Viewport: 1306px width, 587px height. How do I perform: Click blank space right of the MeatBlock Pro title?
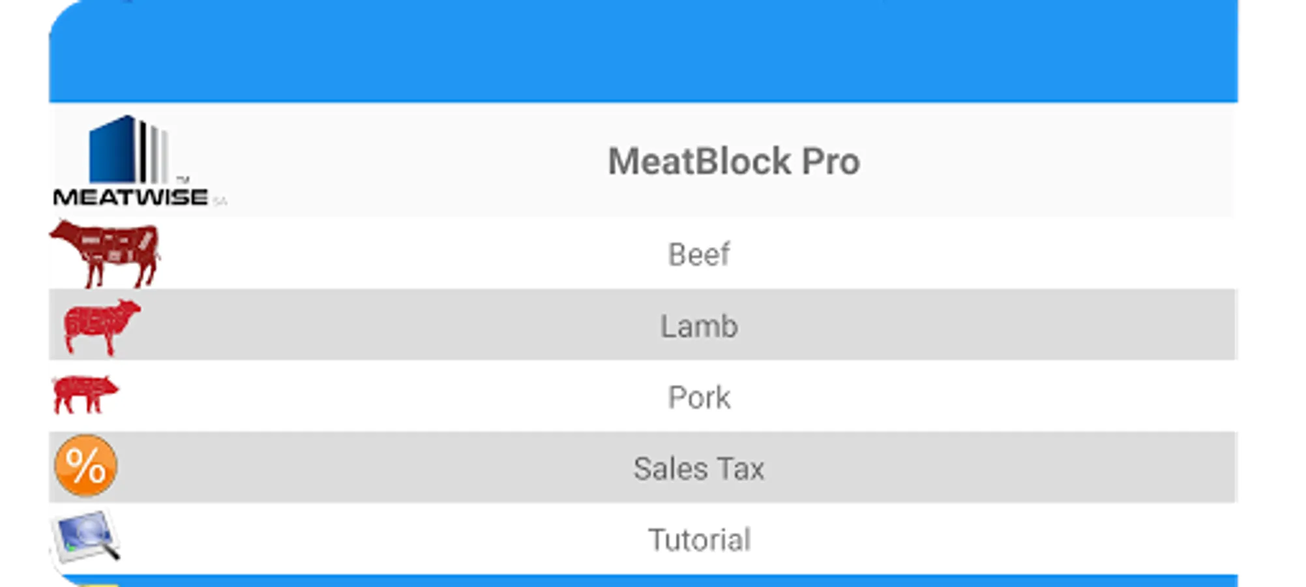[1043, 161]
